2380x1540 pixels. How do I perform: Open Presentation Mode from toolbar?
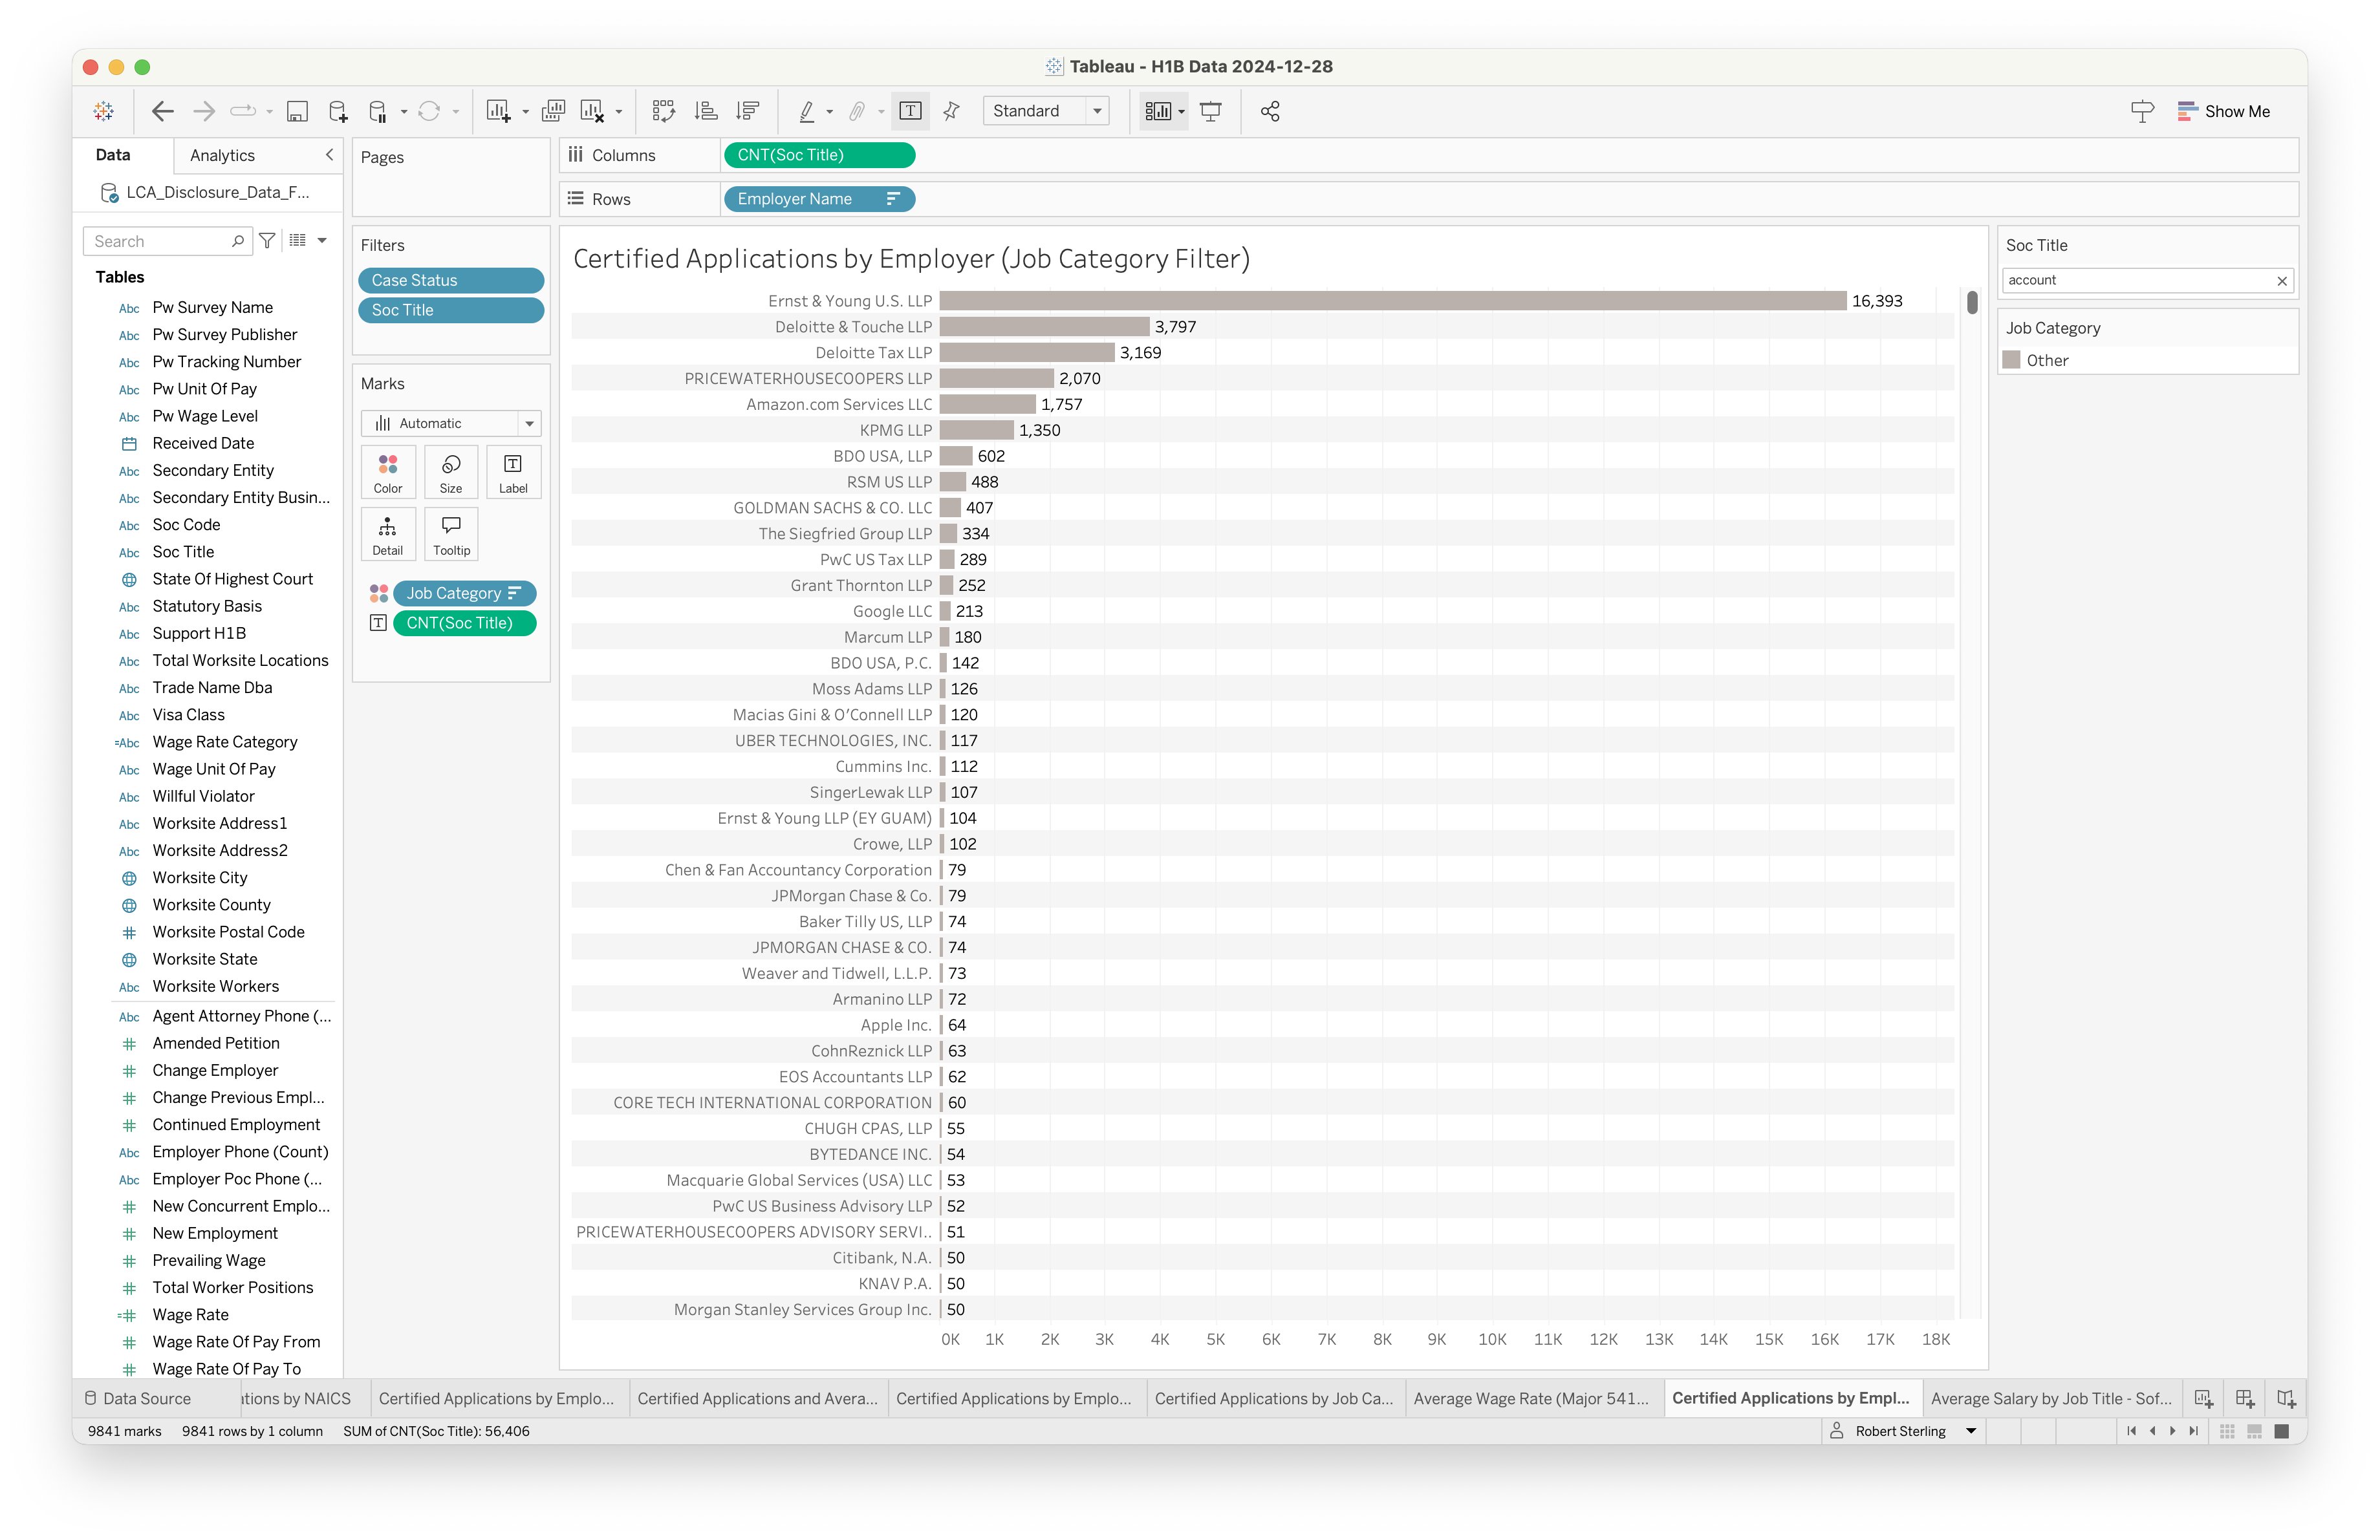tap(1210, 111)
